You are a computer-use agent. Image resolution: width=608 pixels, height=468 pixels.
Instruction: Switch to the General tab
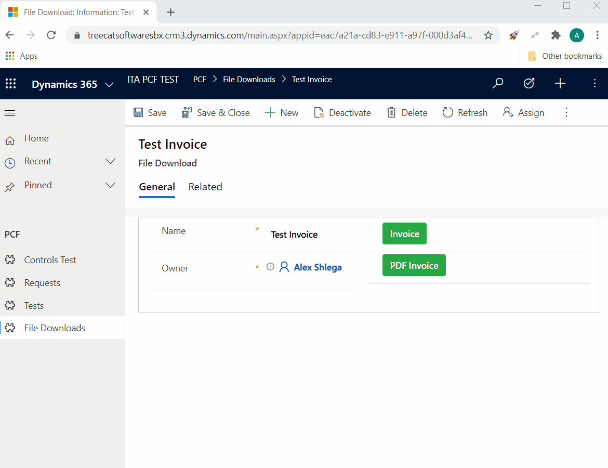tap(157, 187)
